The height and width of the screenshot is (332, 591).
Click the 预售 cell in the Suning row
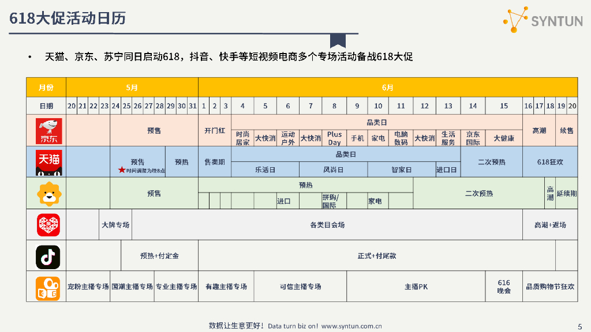point(154,194)
